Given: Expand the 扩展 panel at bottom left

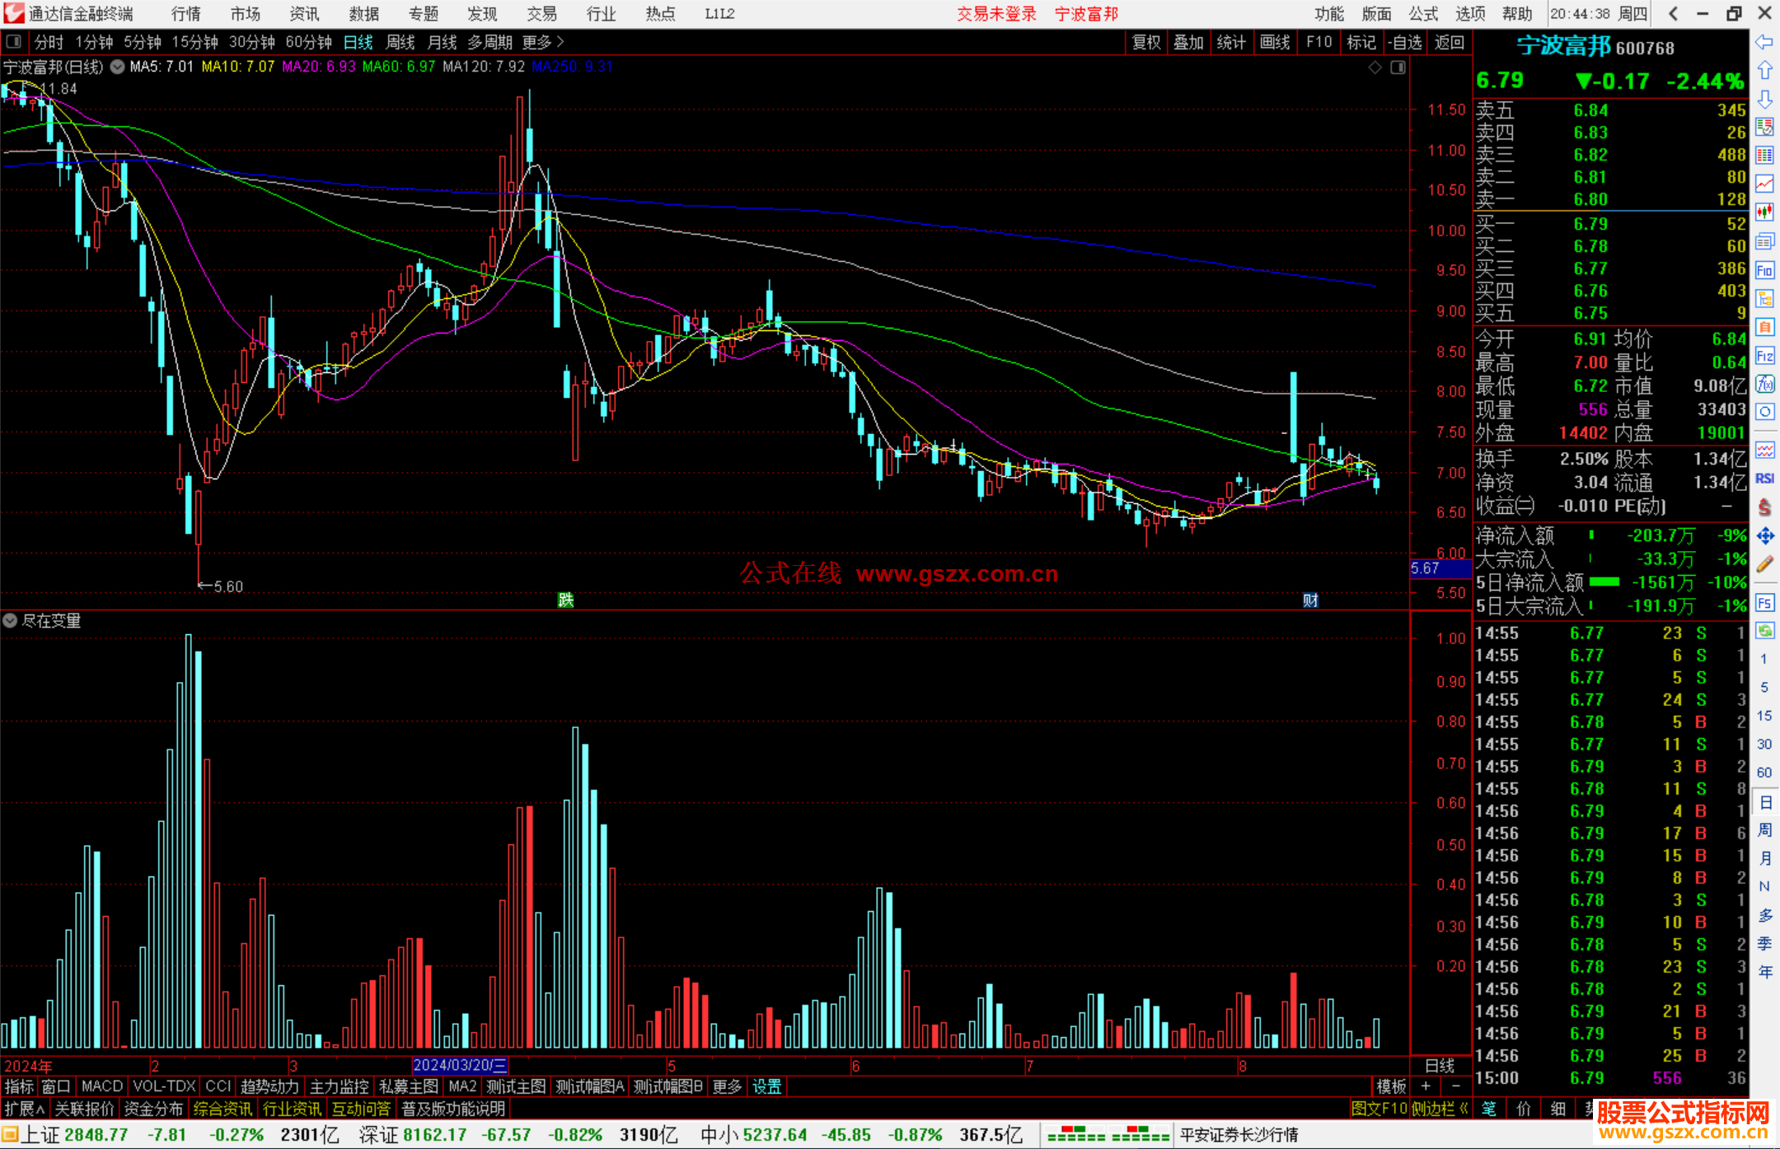Looking at the screenshot, I should coord(25,1109).
